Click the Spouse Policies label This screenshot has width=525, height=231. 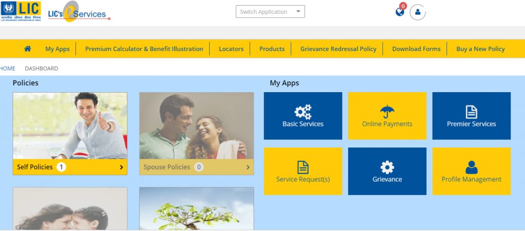pos(167,167)
